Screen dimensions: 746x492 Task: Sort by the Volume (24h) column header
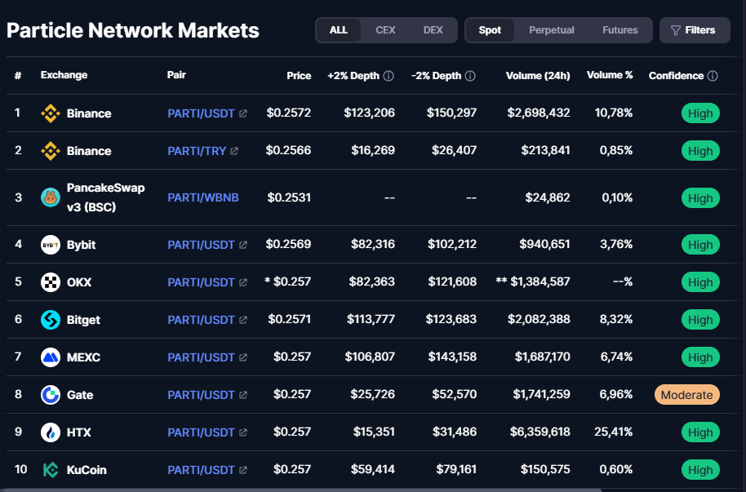(x=538, y=76)
